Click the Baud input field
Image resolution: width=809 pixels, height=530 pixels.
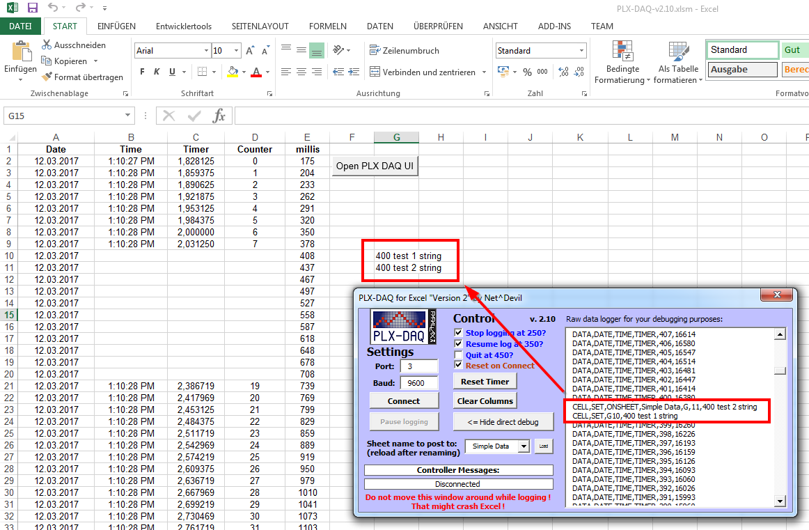tap(419, 383)
